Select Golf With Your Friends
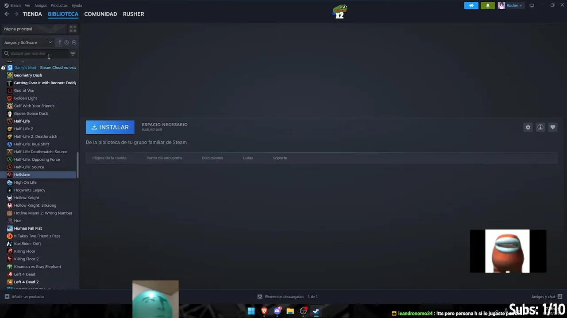This screenshot has width=567, height=318. [39, 106]
